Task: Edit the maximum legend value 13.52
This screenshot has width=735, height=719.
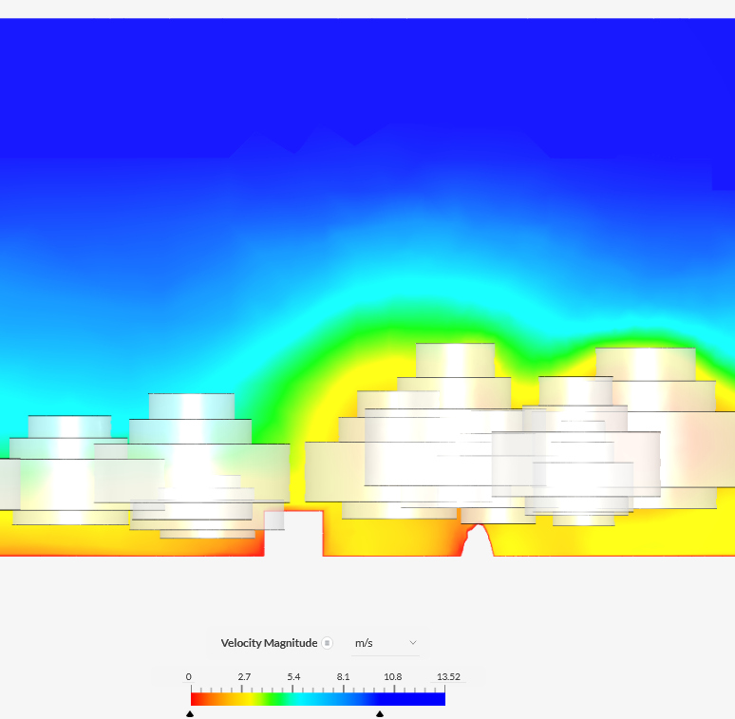Action: coord(448,676)
